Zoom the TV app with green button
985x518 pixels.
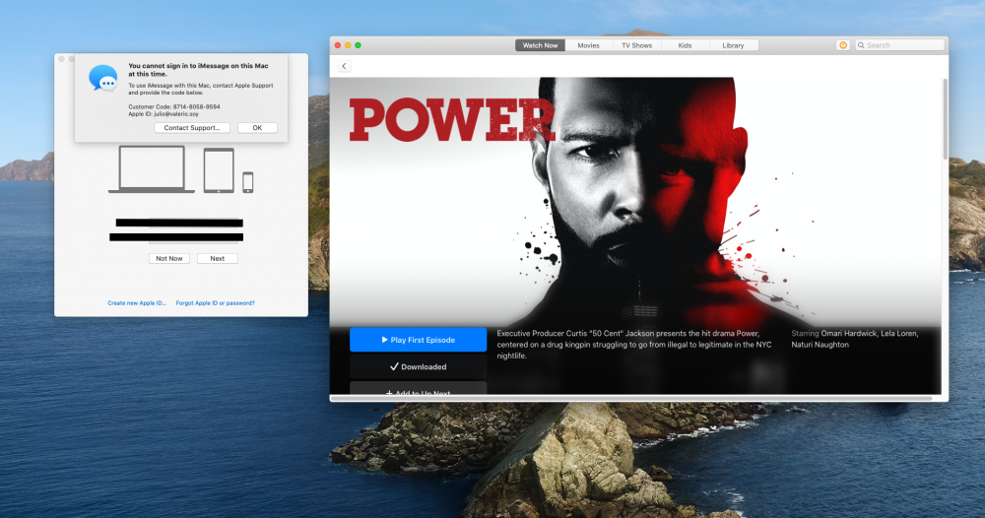[359, 45]
